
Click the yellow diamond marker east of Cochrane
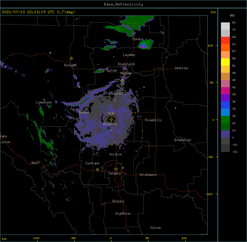tap(97, 170)
